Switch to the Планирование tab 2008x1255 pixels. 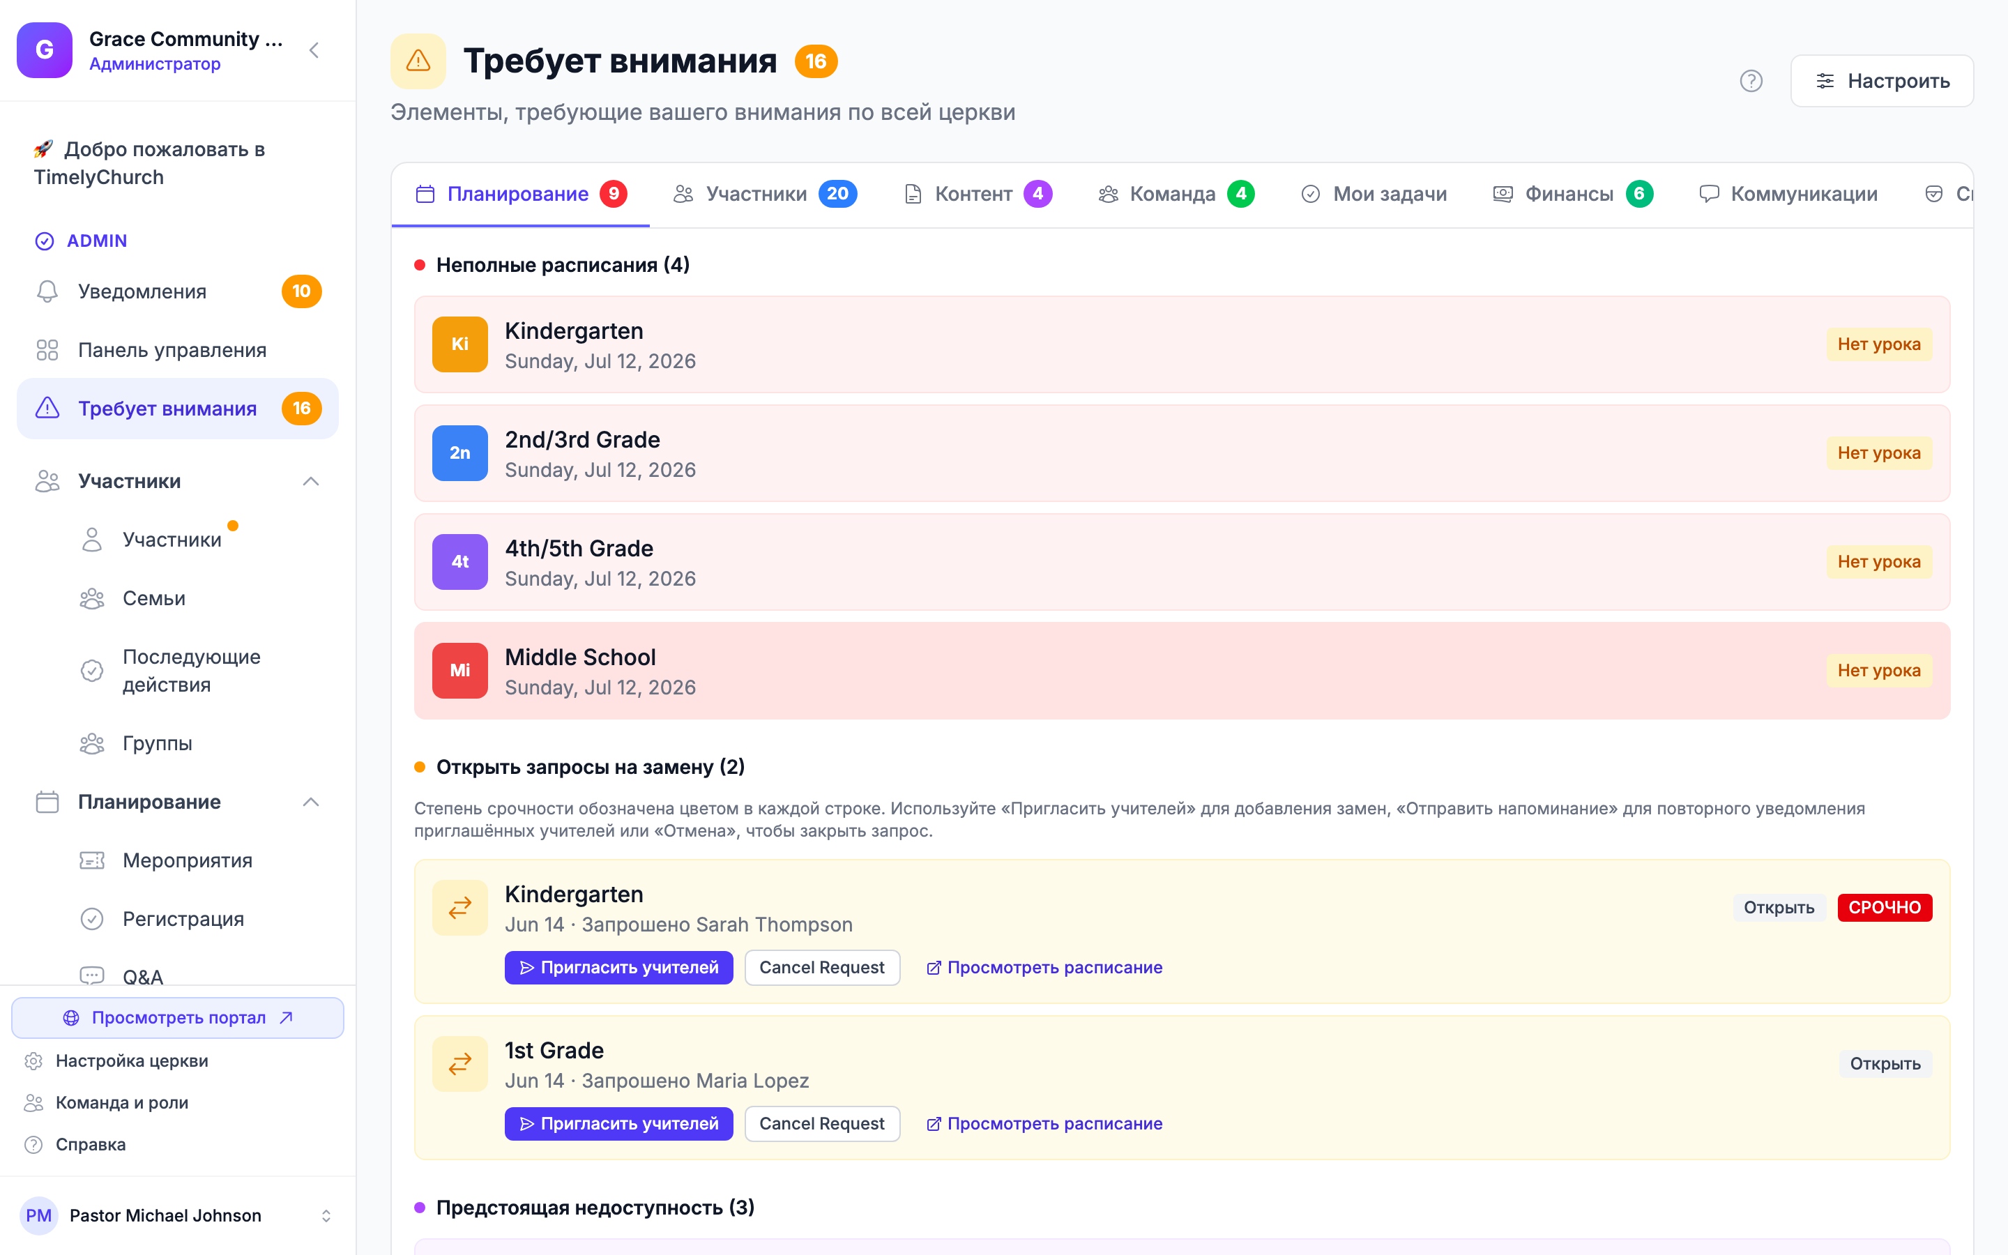[520, 195]
